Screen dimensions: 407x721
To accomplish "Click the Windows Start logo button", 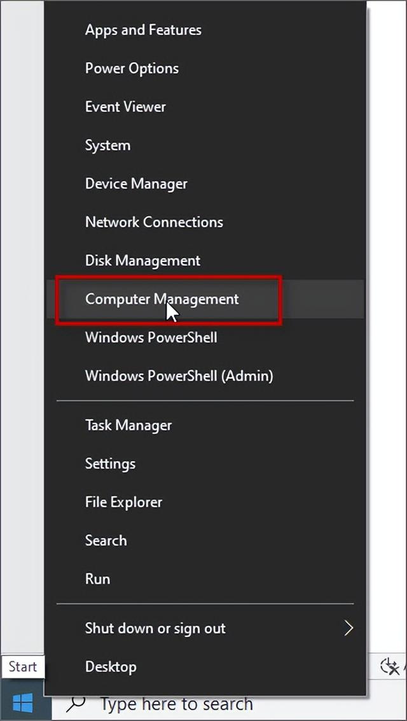I will (x=23, y=704).
